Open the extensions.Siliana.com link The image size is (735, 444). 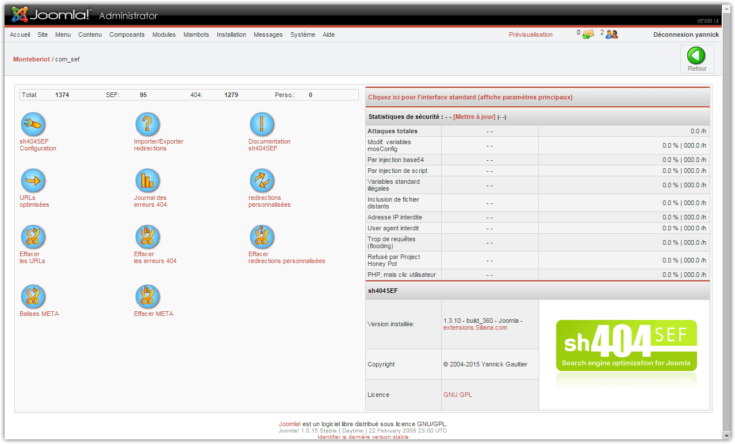(x=476, y=327)
